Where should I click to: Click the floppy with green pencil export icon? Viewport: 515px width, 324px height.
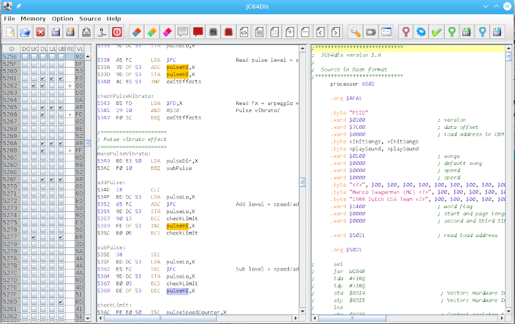(x=467, y=32)
